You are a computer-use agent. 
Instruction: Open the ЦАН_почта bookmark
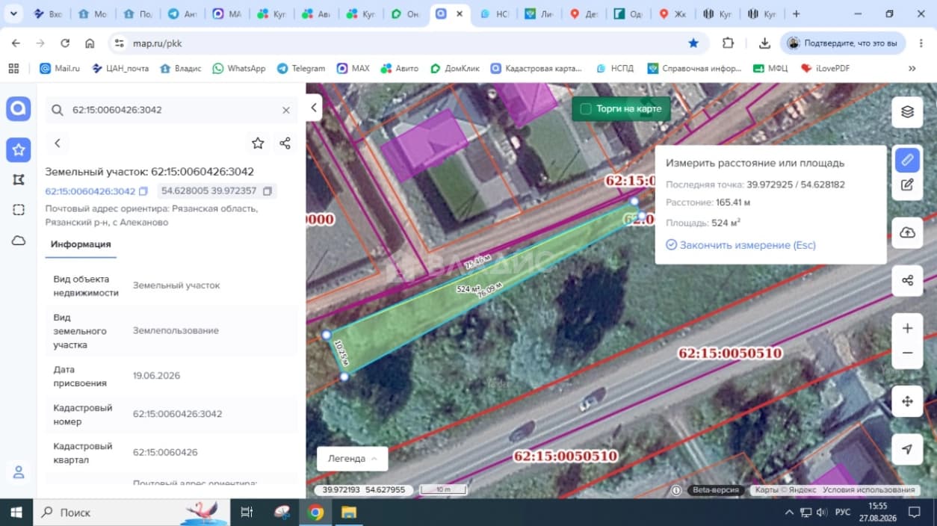(x=120, y=68)
